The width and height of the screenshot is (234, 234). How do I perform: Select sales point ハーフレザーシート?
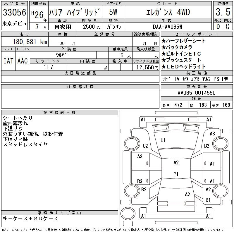183,41
